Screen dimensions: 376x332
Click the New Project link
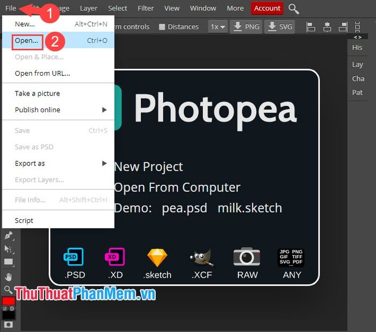point(149,167)
